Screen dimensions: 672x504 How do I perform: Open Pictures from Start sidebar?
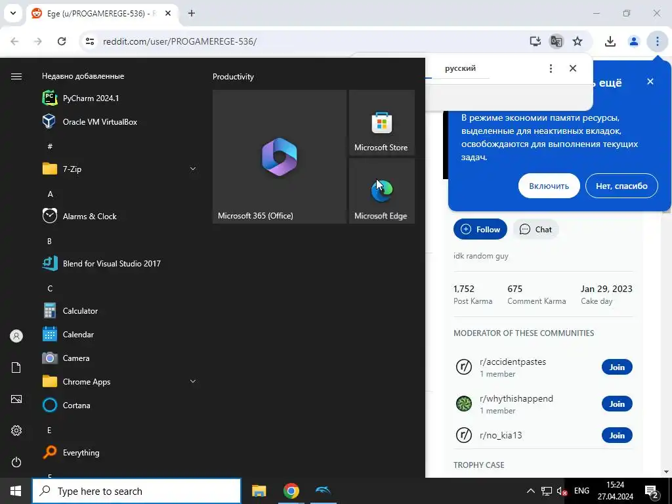coord(16,399)
